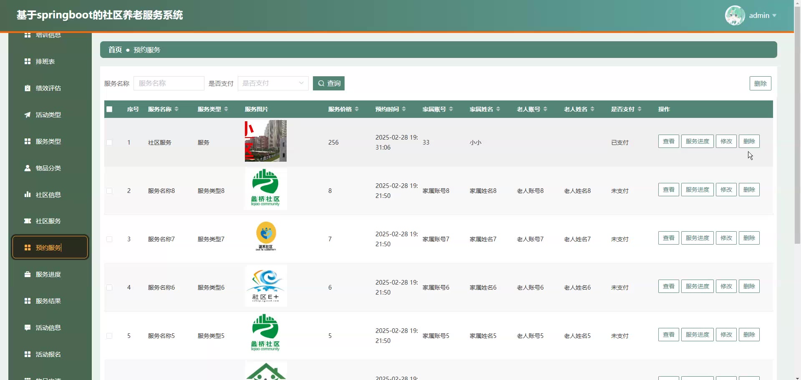Open 服务结果 in the sidebar menu
Viewport: 801px width, 380px height.
click(48, 301)
